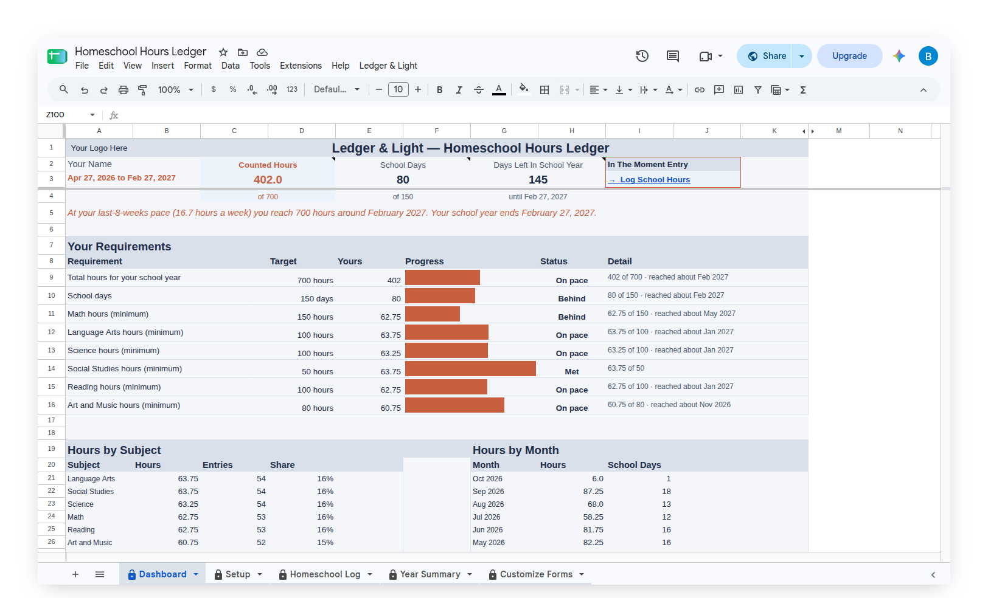This screenshot has width=988, height=598.
Task: Open cell borders options
Action: [x=544, y=90]
